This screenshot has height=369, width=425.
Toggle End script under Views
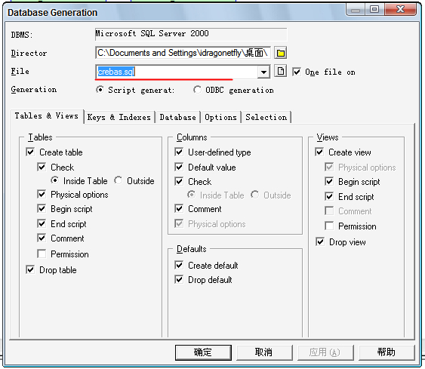[329, 196]
